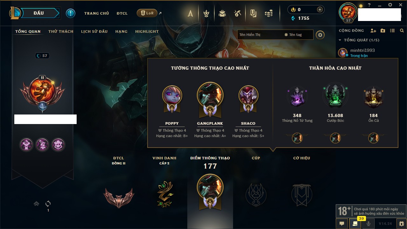407x229 pixels.
Task: Collapse the TỔNG QUÁT friends group
Action: coord(340,40)
